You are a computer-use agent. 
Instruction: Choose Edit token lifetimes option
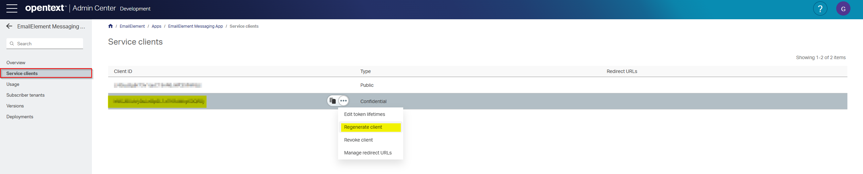365,115
